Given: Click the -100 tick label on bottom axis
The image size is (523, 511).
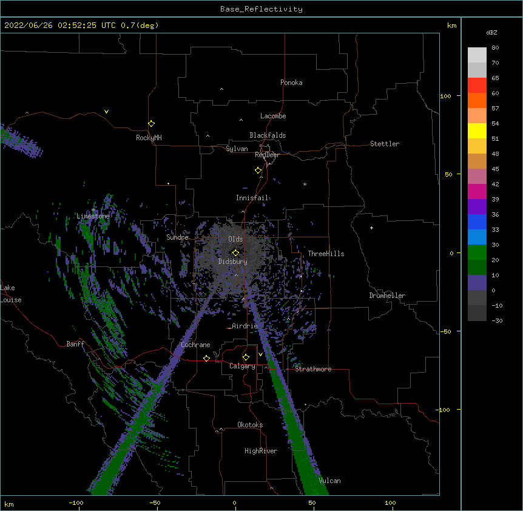Looking at the screenshot, I should click(x=76, y=503).
